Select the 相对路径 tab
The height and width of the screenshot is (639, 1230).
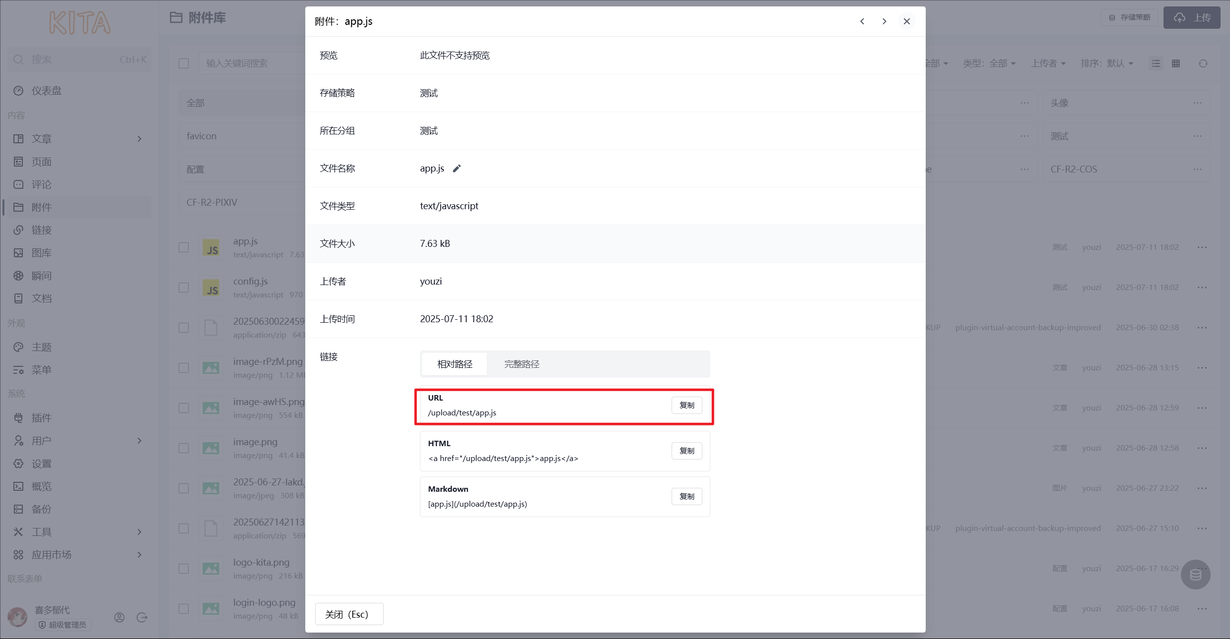[454, 364]
